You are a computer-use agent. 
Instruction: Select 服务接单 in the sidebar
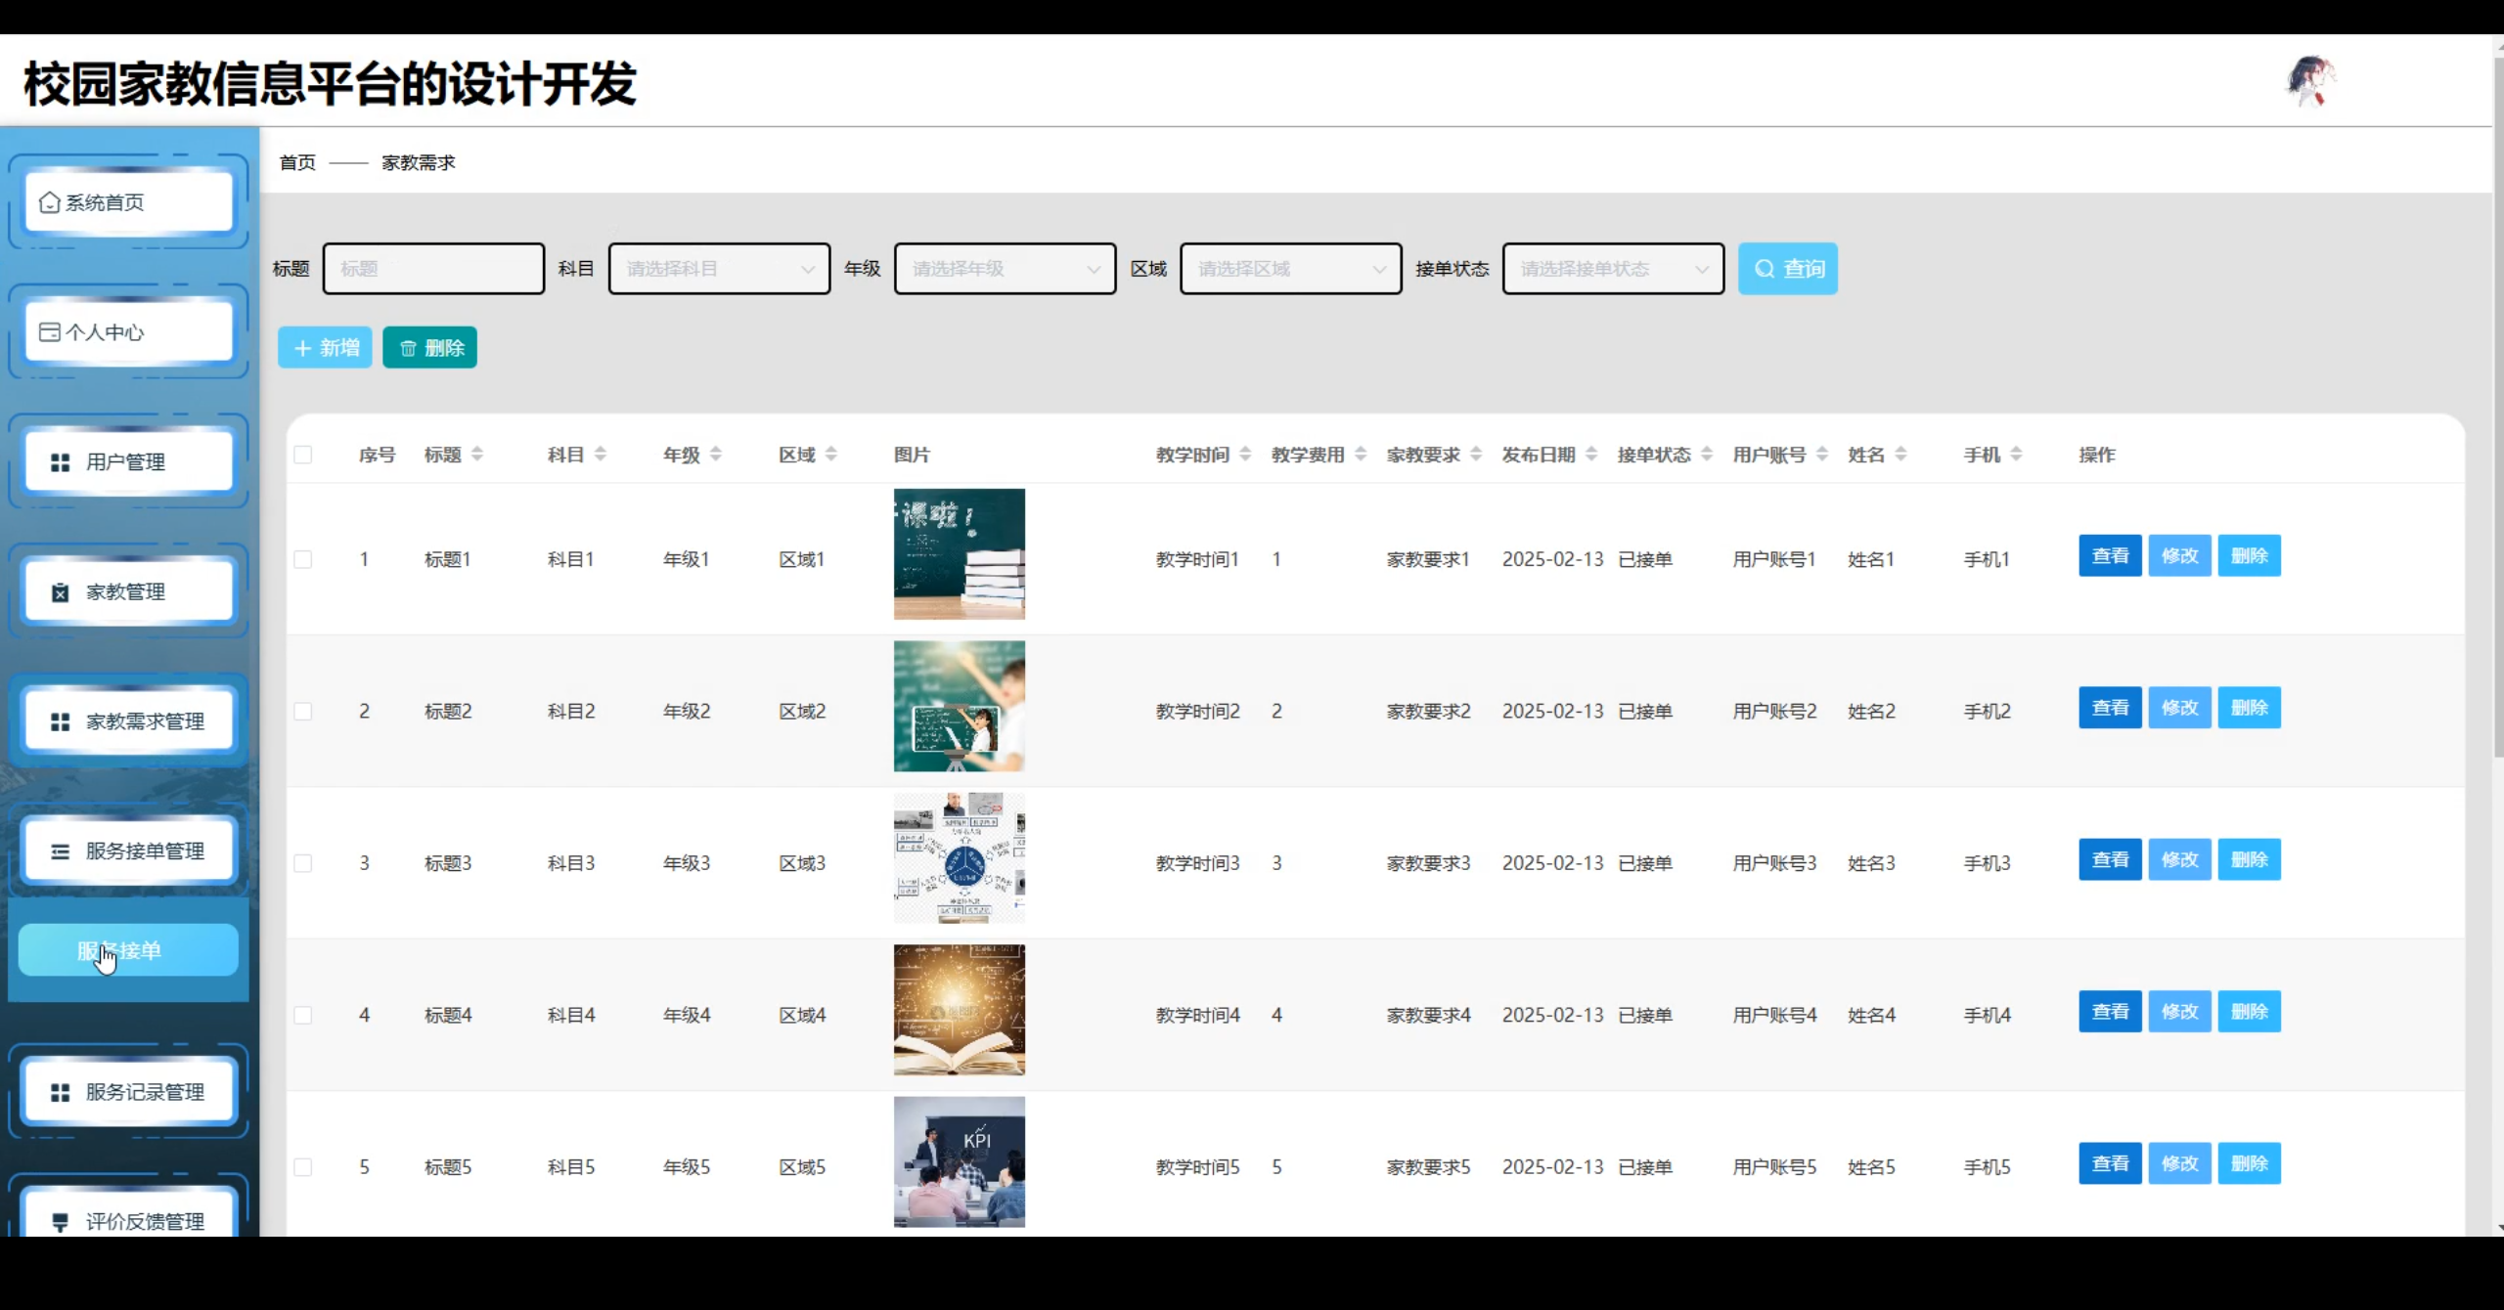119,950
